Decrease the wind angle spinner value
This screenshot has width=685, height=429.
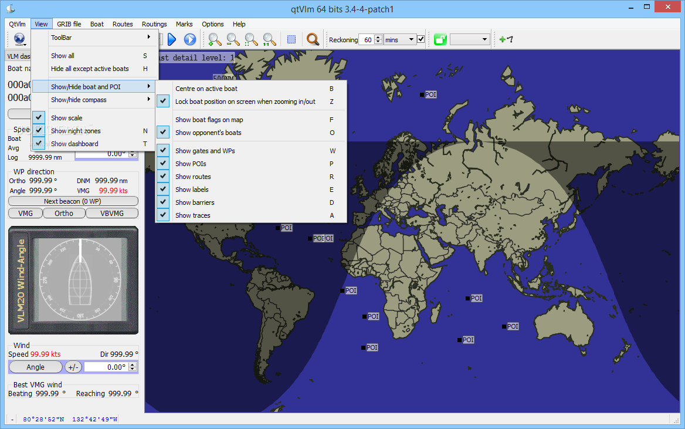133,370
